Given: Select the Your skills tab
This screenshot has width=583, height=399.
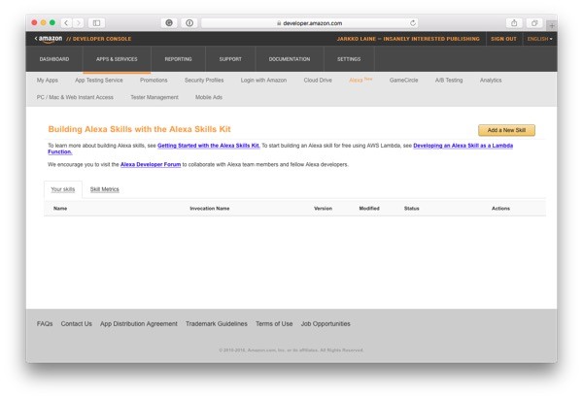Looking at the screenshot, I should (63, 189).
